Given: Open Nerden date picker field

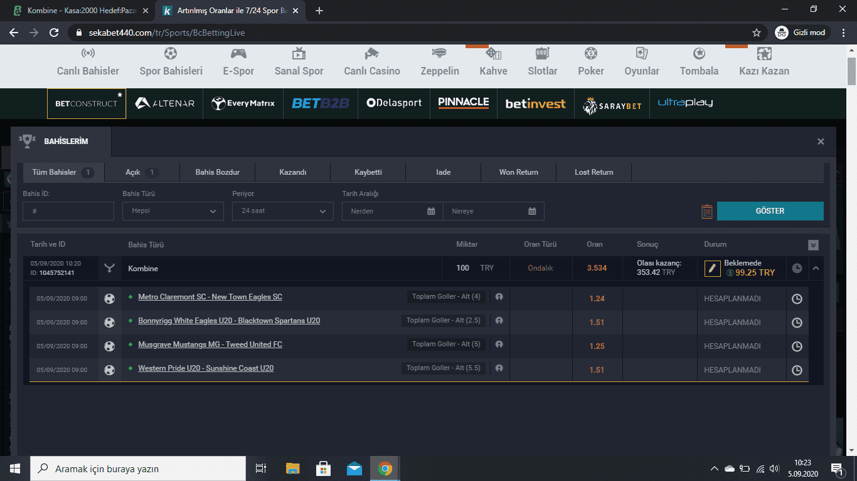Looking at the screenshot, I should pos(393,211).
